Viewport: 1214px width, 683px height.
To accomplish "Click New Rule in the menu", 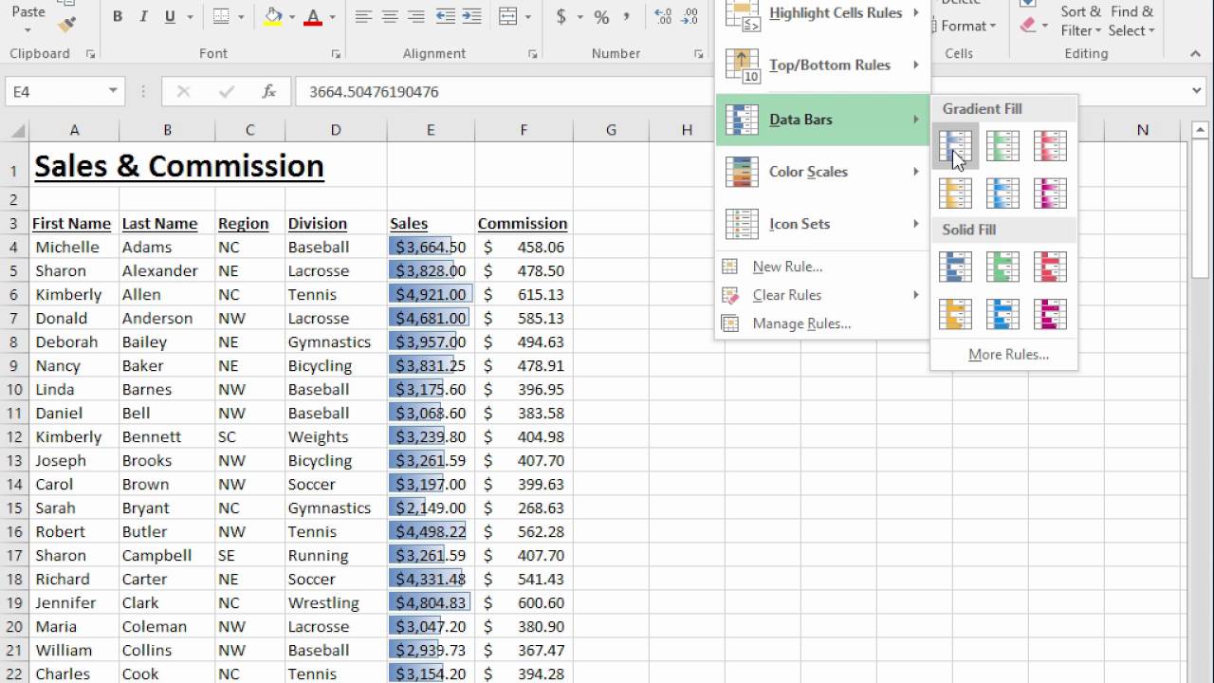I will coord(789,267).
